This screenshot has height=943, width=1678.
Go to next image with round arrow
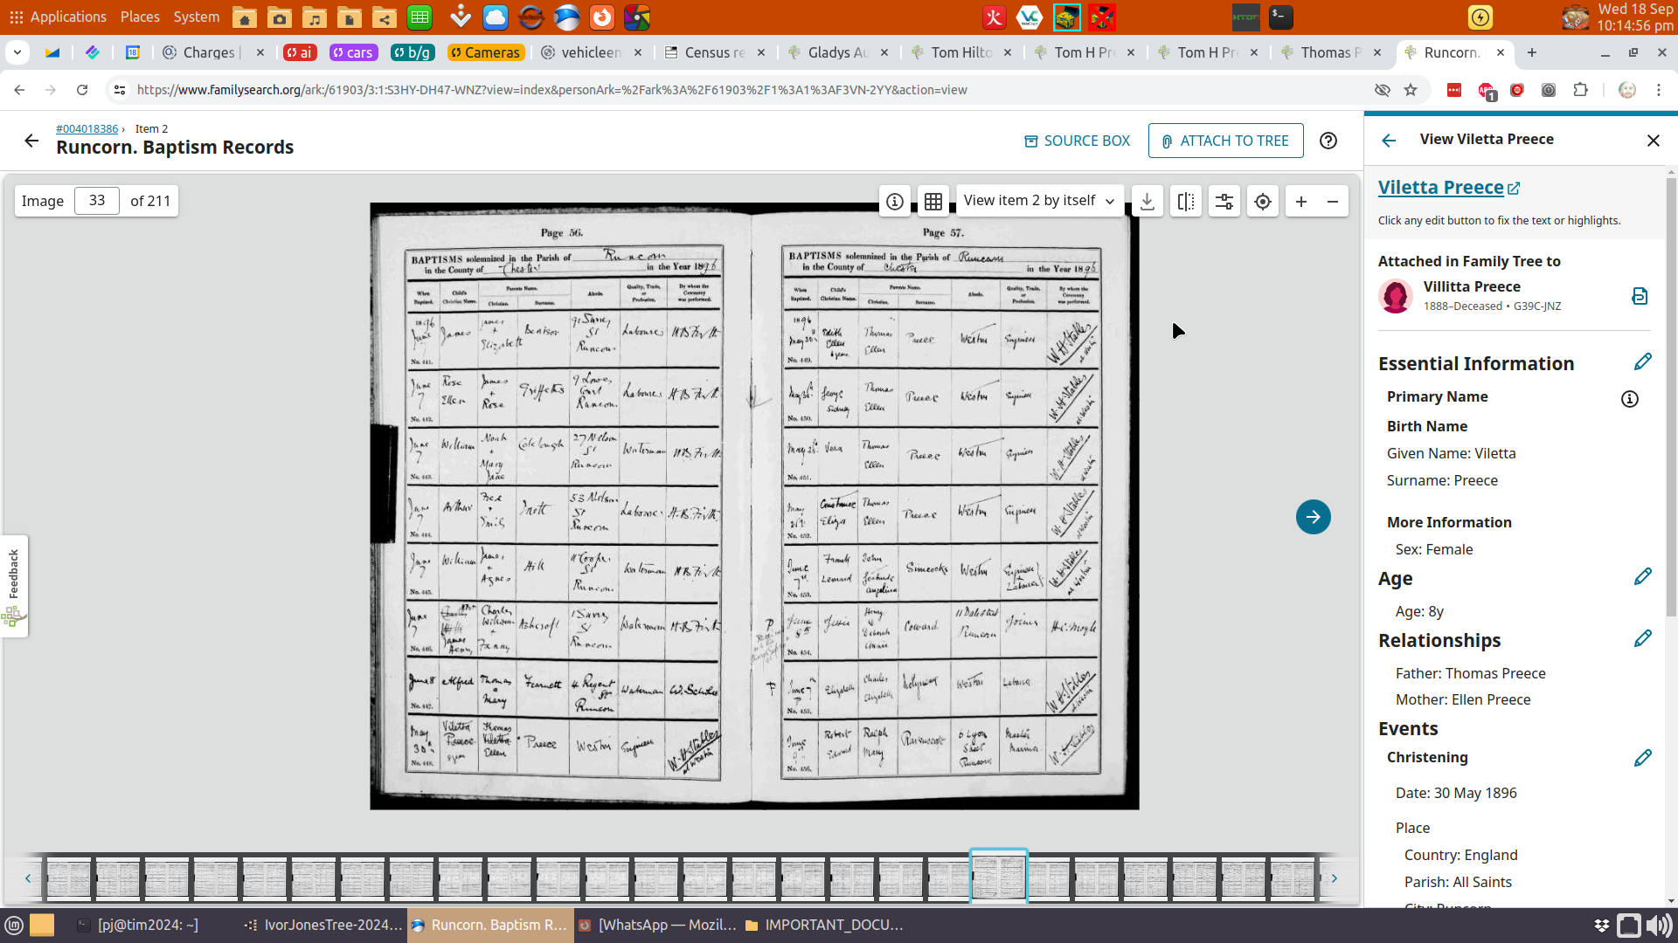pos(1313,517)
